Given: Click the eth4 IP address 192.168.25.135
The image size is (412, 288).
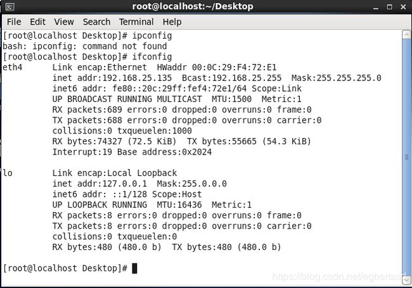Looking at the screenshot, I should pos(137,78).
